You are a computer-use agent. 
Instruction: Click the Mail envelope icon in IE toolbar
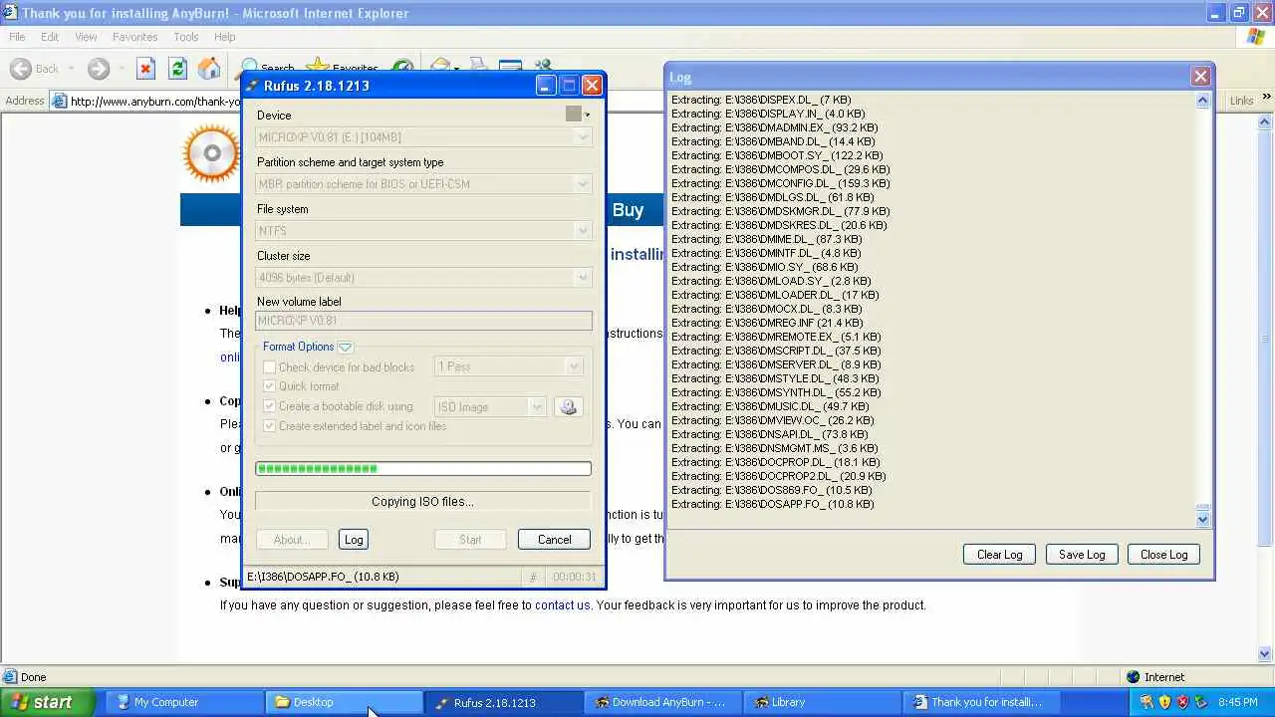439,66
